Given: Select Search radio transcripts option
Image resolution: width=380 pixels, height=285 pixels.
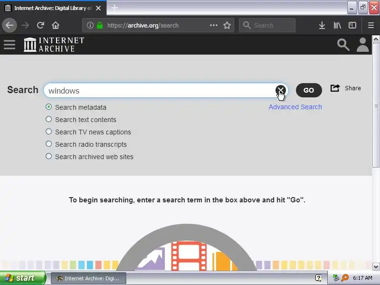Looking at the screenshot, I should point(49,144).
